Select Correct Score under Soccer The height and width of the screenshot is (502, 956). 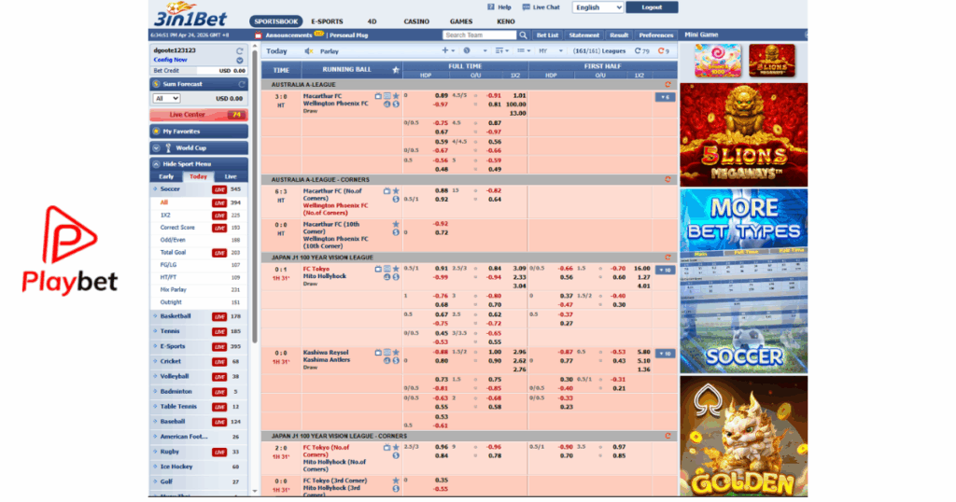177,228
